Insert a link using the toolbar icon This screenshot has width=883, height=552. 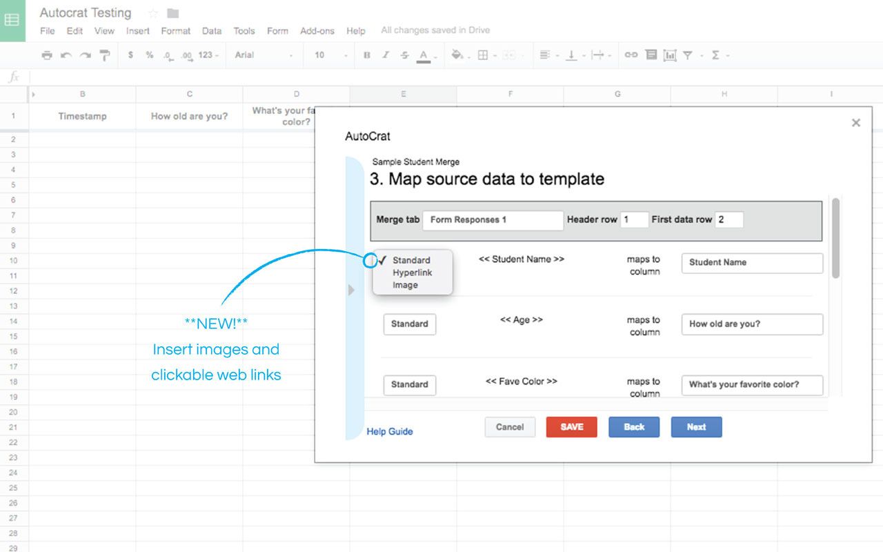pos(631,55)
